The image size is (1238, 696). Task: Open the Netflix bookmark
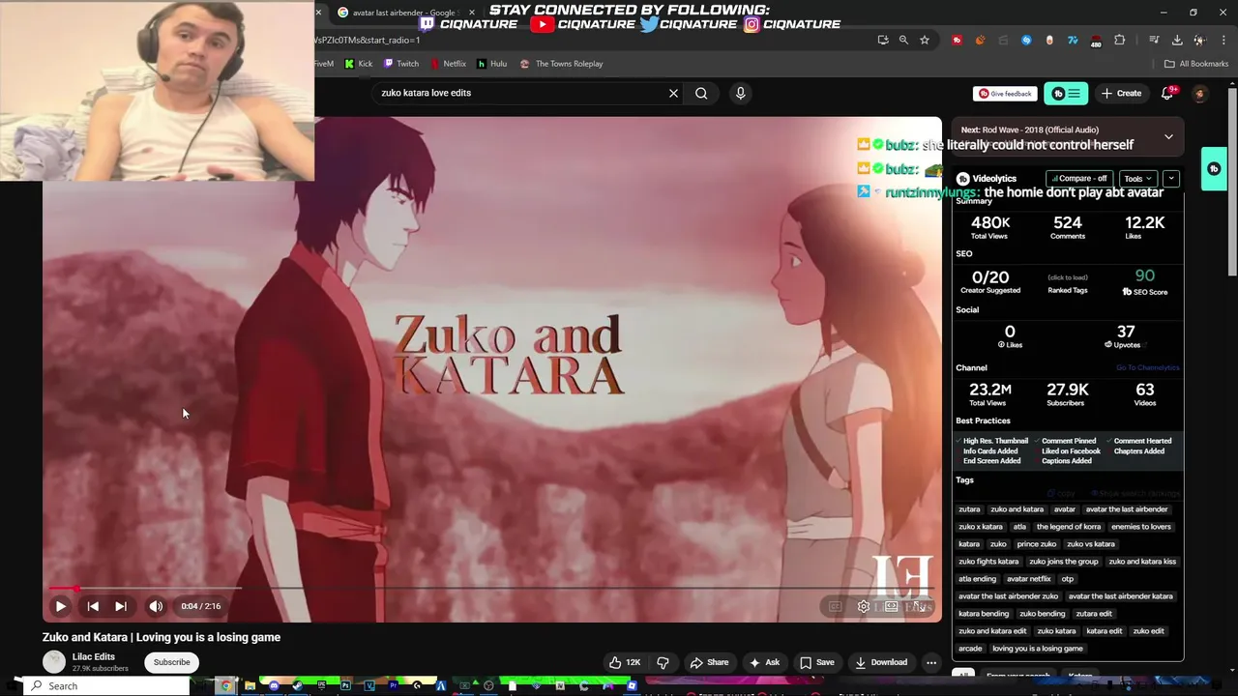click(448, 64)
